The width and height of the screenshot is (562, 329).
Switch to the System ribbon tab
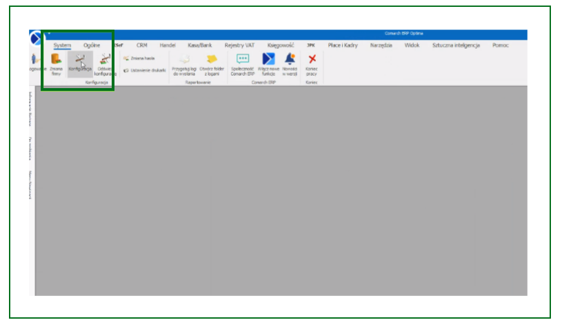tap(62, 45)
